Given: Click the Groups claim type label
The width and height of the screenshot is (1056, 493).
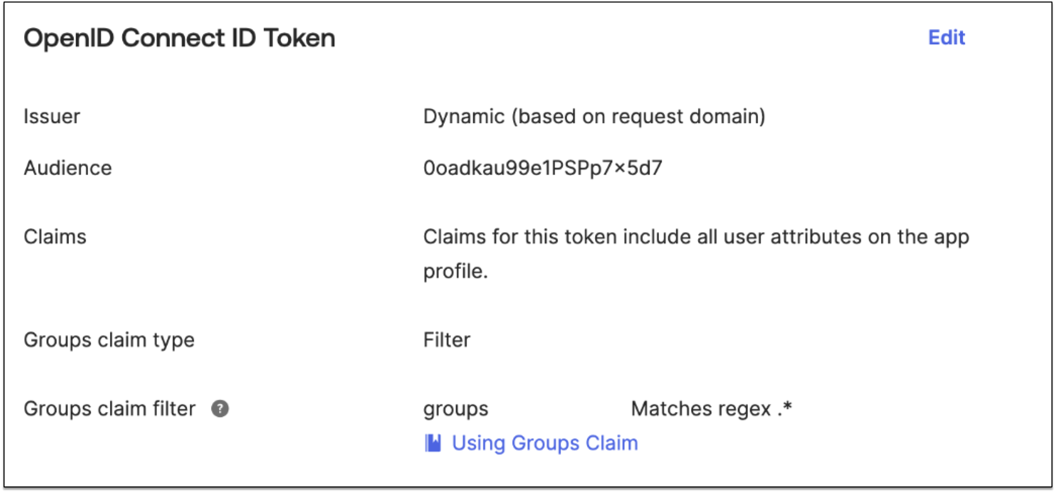Looking at the screenshot, I should (x=109, y=340).
